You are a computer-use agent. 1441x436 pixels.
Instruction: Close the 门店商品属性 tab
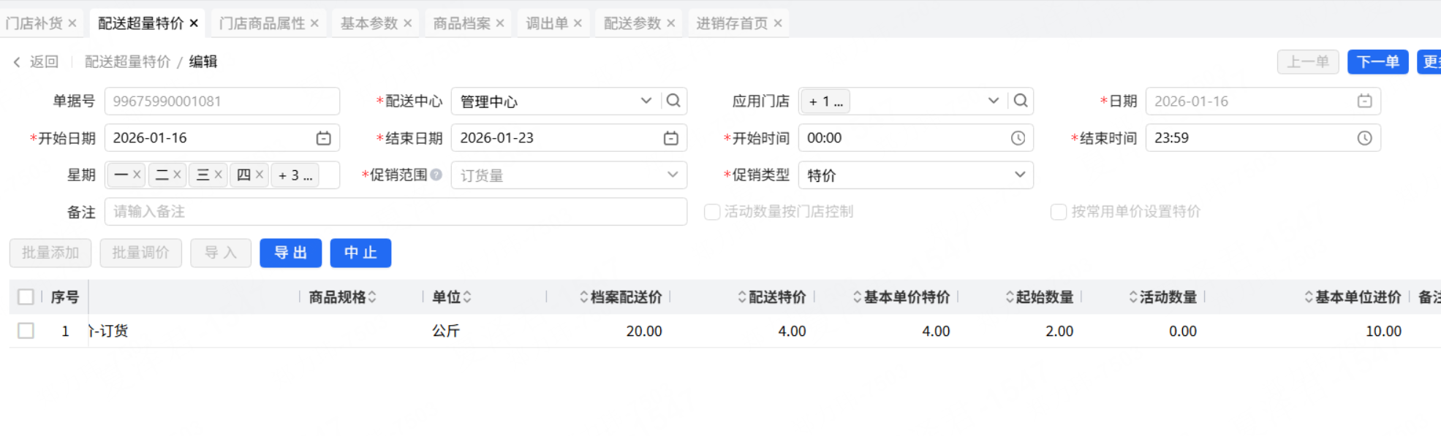pos(314,23)
